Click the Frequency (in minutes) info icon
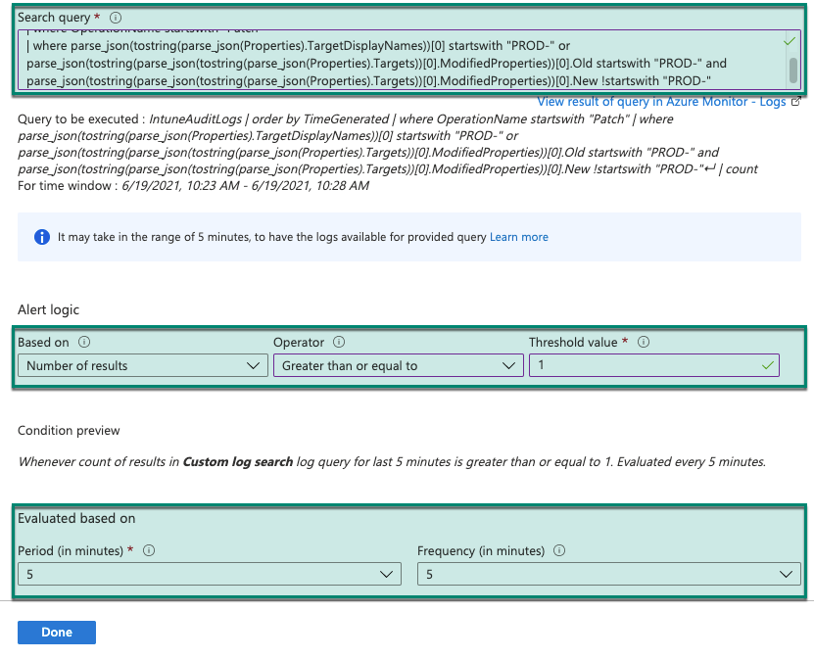The image size is (814, 659). point(559,550)
